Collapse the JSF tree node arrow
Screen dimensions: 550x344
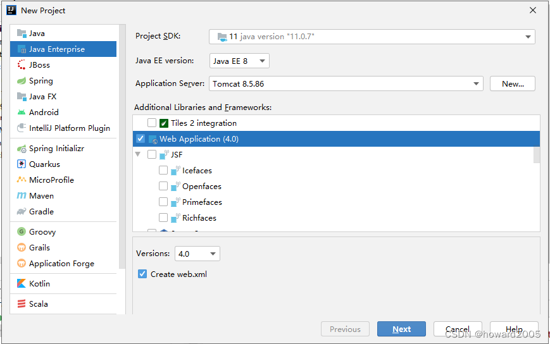pyautogui.click(x=138, y=154)
